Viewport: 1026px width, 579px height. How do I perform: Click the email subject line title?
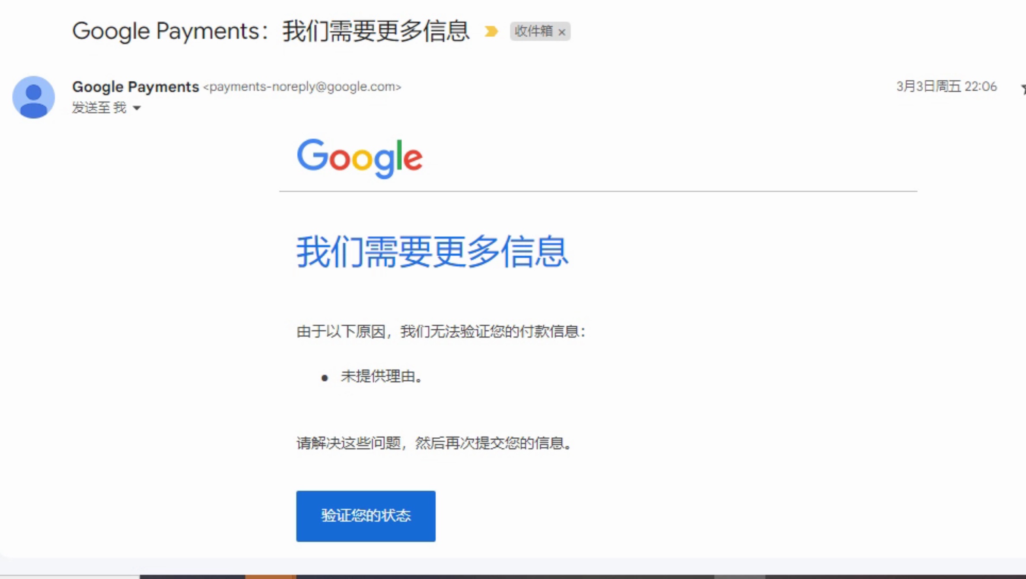tap(271, 31)
